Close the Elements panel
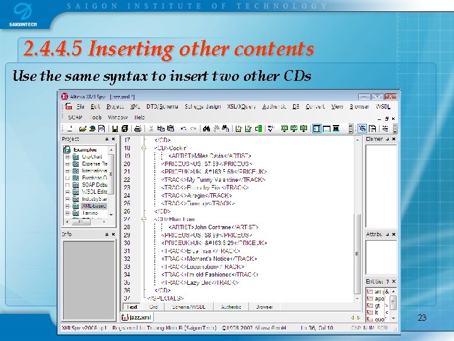Image resolution: width=454 pixels, height=341 pixels. pos(393,139)
